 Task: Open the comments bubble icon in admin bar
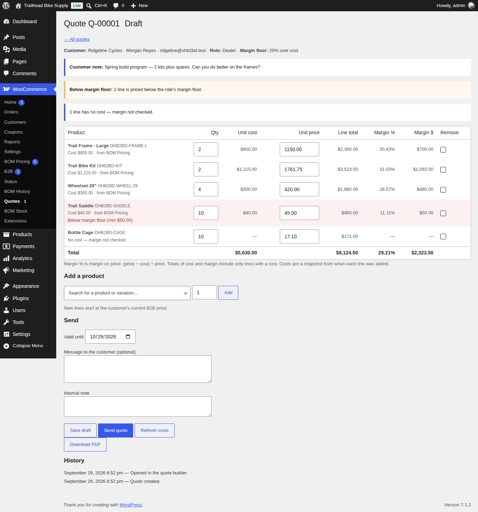(x=116, y=6)
